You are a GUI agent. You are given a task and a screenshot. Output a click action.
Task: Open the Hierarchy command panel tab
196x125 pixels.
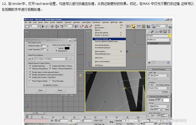click(157, 32)
